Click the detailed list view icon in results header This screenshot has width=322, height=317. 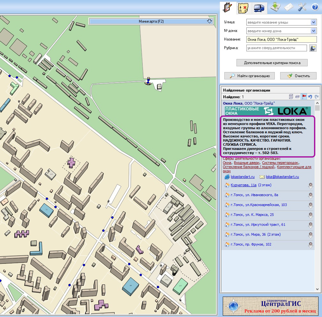291,96
